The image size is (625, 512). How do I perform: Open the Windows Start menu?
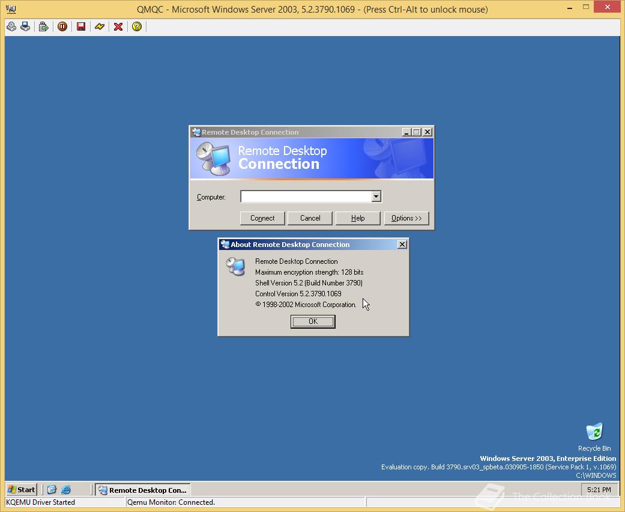pyautogui.click(x=22, y=490)
